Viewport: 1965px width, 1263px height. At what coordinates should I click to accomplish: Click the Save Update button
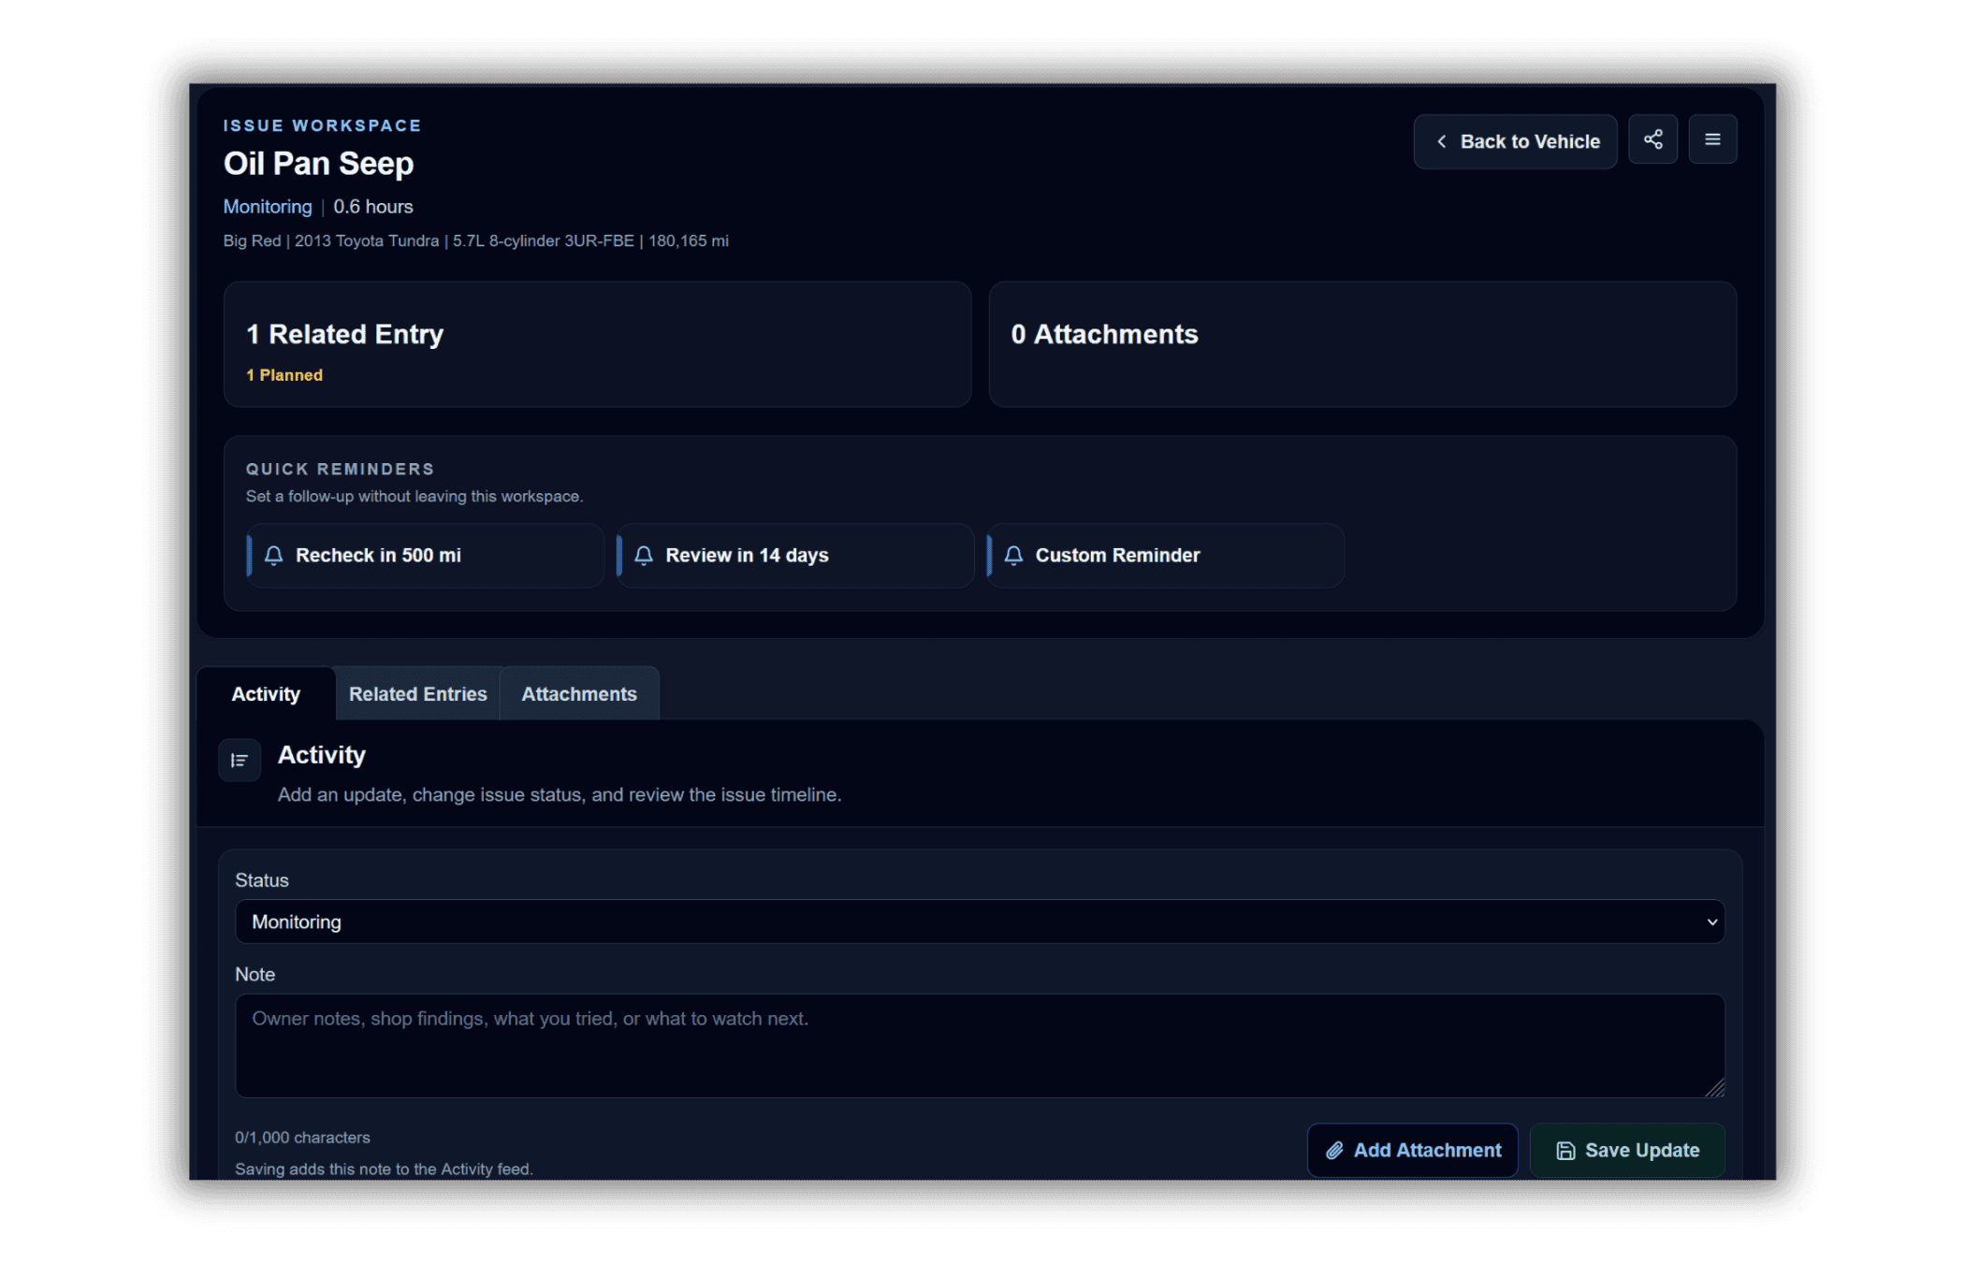click(x=1627, y=1150)
